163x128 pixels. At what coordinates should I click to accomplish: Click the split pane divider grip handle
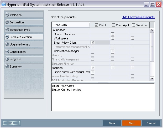103,83
